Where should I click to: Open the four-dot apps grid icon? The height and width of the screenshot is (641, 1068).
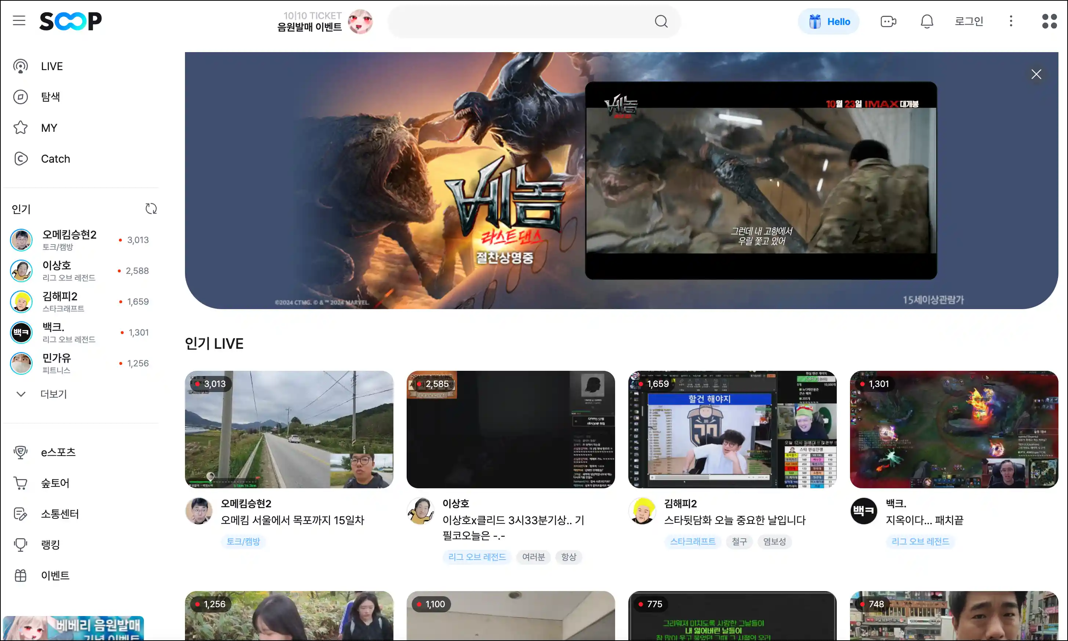1049,21
